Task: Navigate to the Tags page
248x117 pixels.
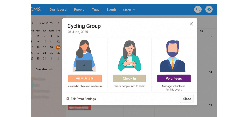Action: (x=96, y=10)
